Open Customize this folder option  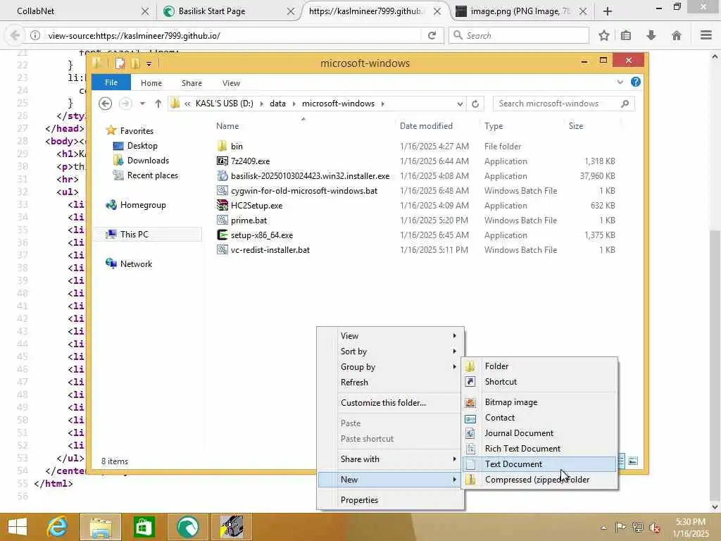(x=390, y=402)
